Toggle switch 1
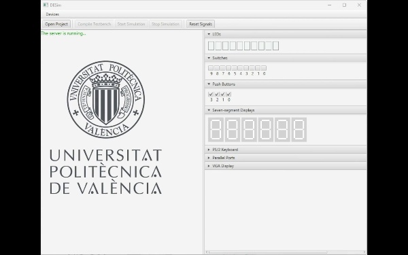This screenshot has width=408, height=255. (x=258, y=68)
